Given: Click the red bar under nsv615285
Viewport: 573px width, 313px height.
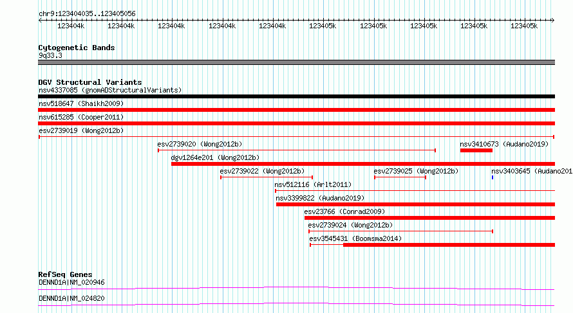Looking at the screenshot, I should click(x=296, y=123).
